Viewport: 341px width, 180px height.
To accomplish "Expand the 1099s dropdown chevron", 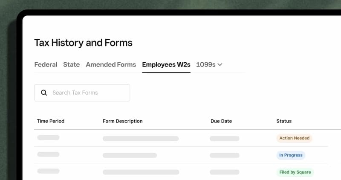I will [220, 65].
